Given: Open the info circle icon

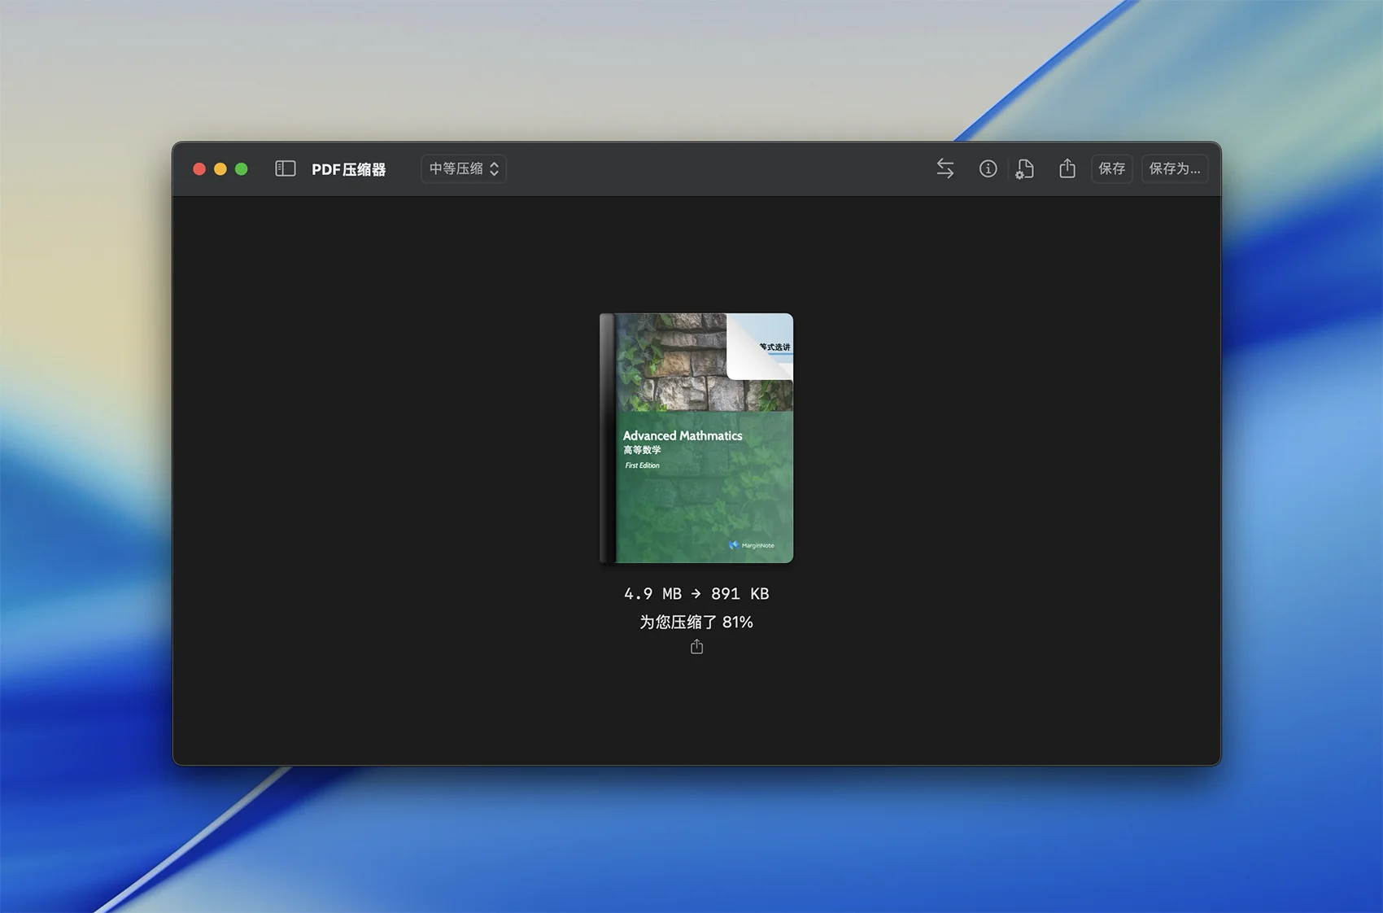Looking at the screenshot, I should [988, 168].
